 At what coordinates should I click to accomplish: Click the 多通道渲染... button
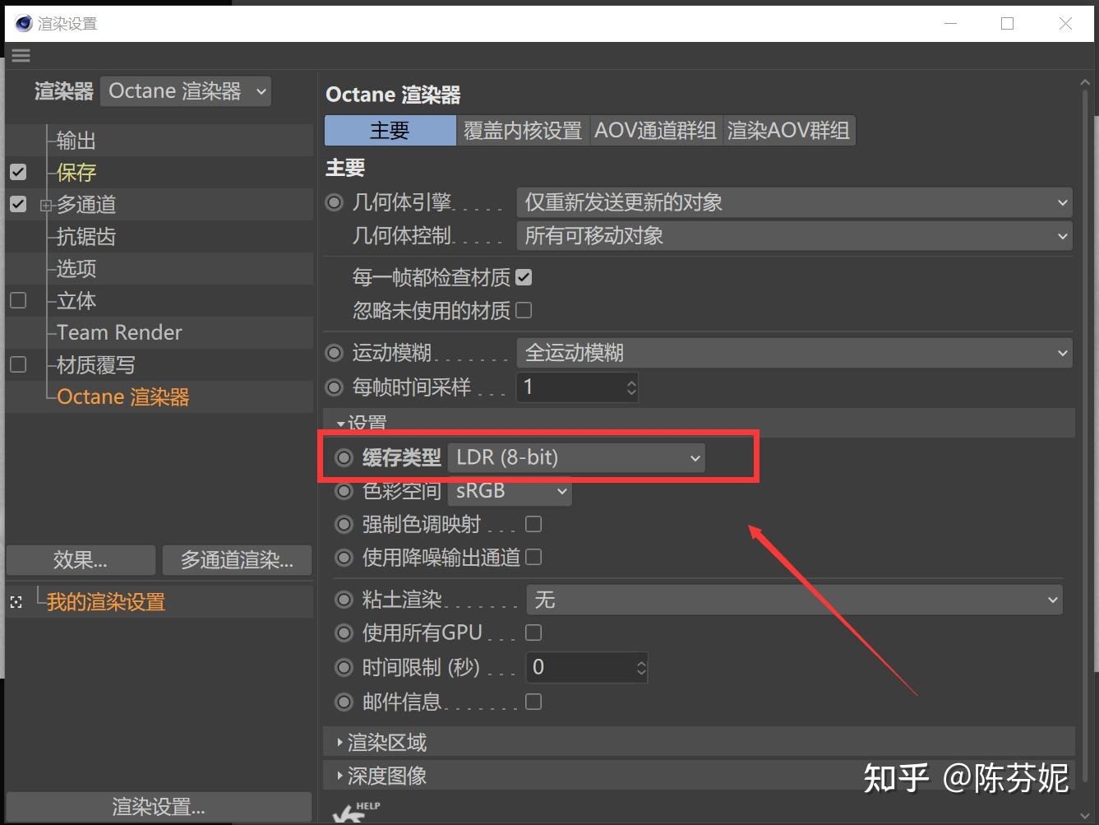point(237,560)
